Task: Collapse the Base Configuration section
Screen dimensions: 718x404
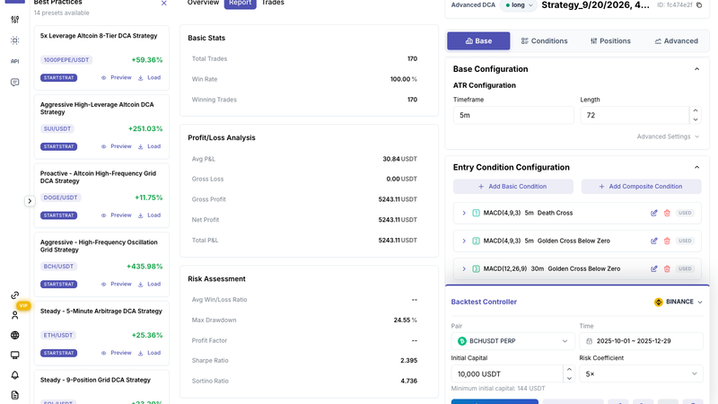Action: pos(697,69)
